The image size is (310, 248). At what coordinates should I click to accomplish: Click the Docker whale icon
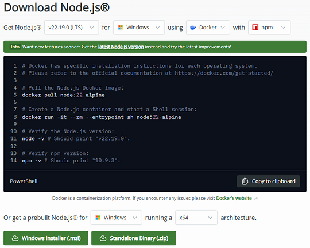click(x=193, y=28)
